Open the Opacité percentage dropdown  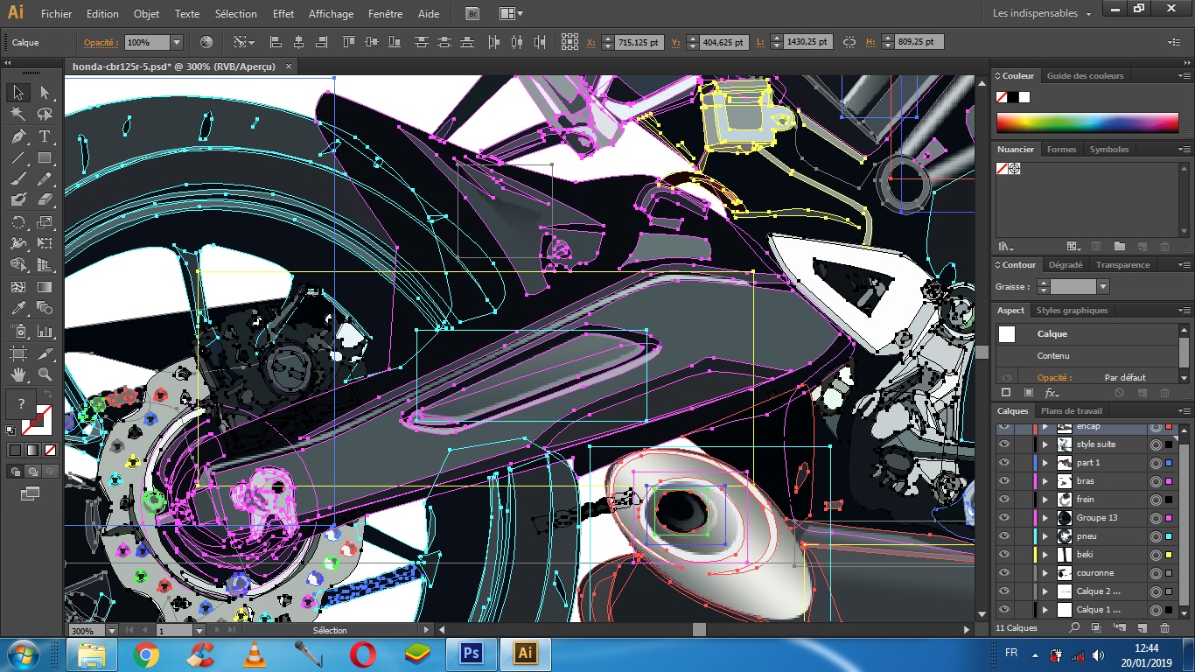tap(176, 42)
